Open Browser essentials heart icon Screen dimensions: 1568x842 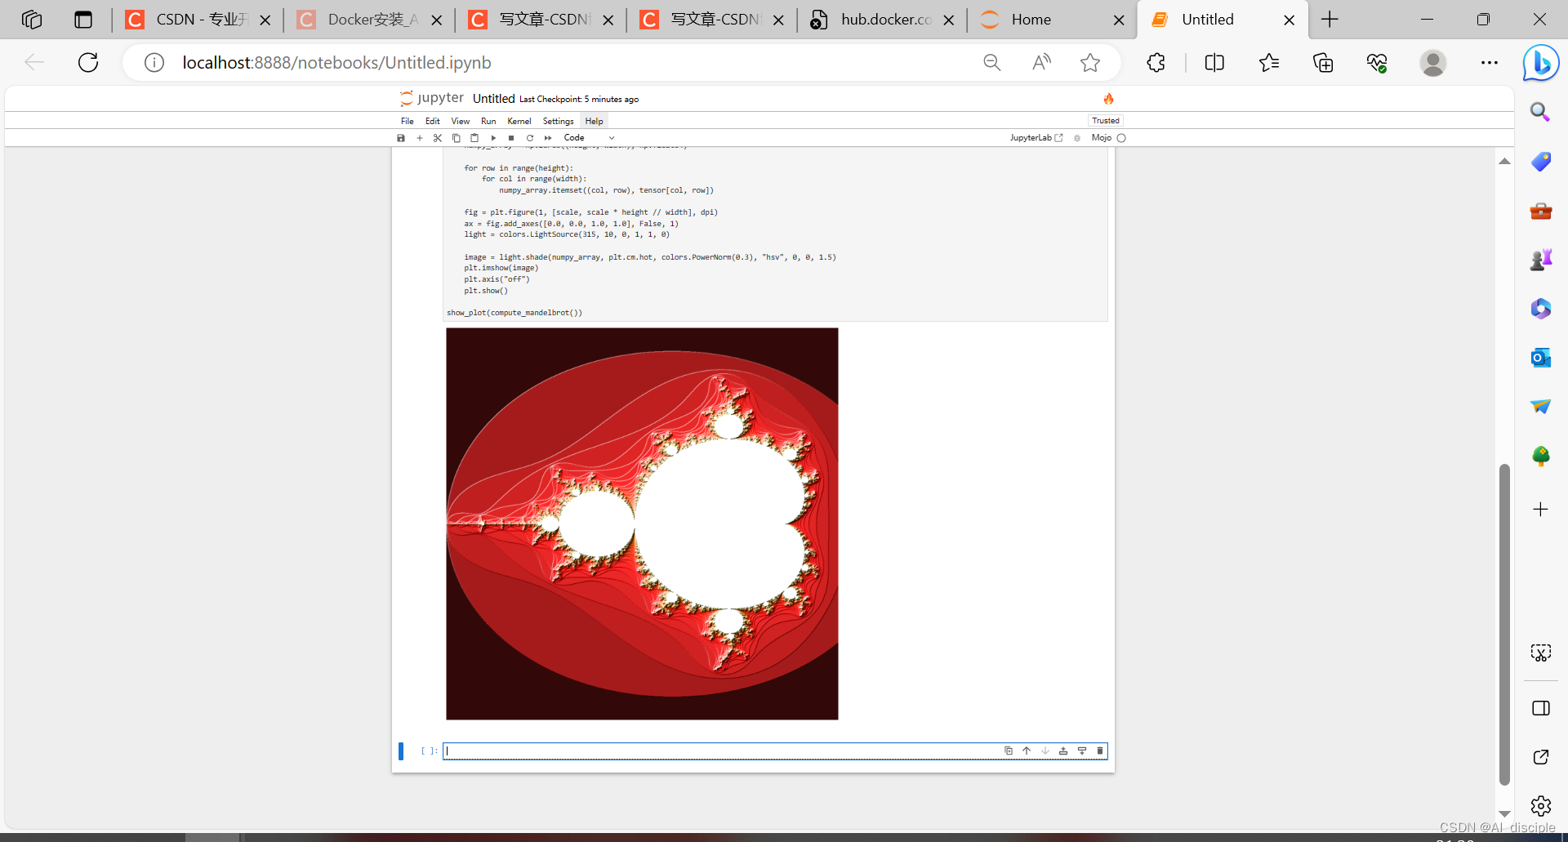(x=1378, y=63)
